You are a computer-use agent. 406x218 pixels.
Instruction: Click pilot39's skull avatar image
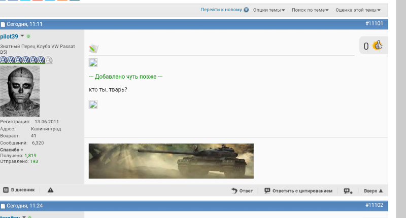pyautogui.click(x=20, y=91)
